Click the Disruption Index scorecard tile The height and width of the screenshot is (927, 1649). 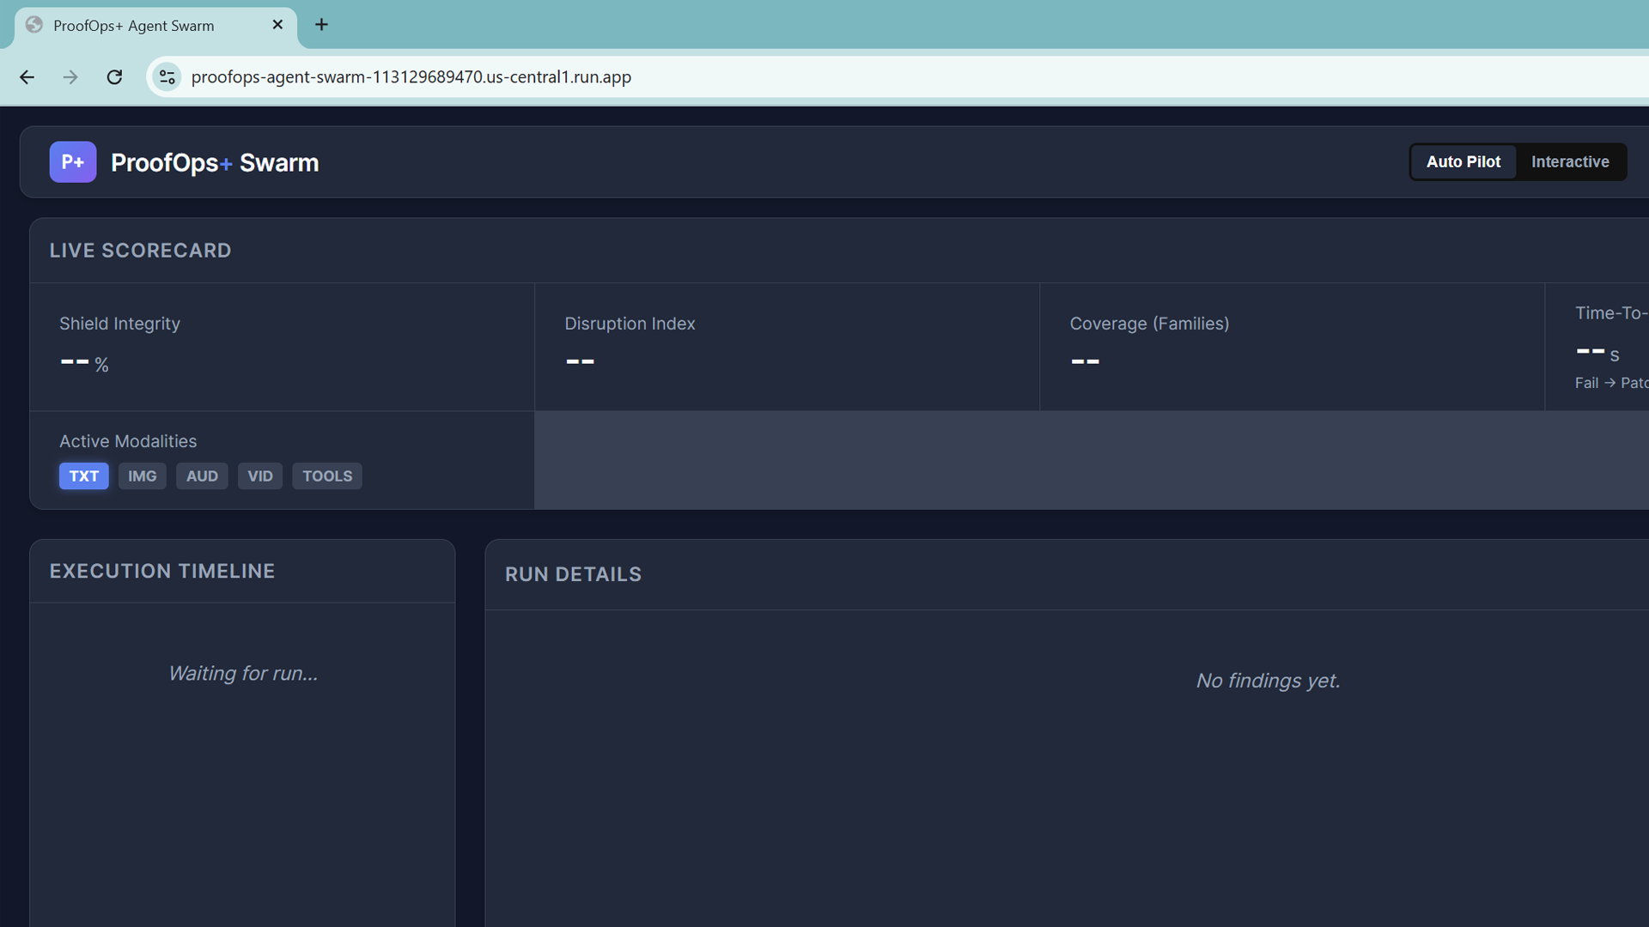click(786, 347)
